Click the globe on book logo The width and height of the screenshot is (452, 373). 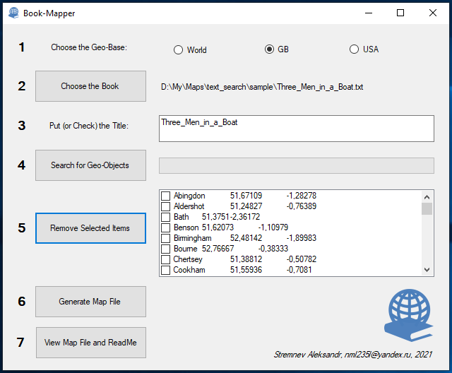[409, 315]
